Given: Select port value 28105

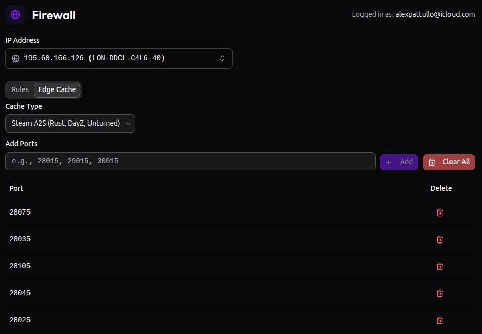Looking at the screenshot, I should point(20,266).
